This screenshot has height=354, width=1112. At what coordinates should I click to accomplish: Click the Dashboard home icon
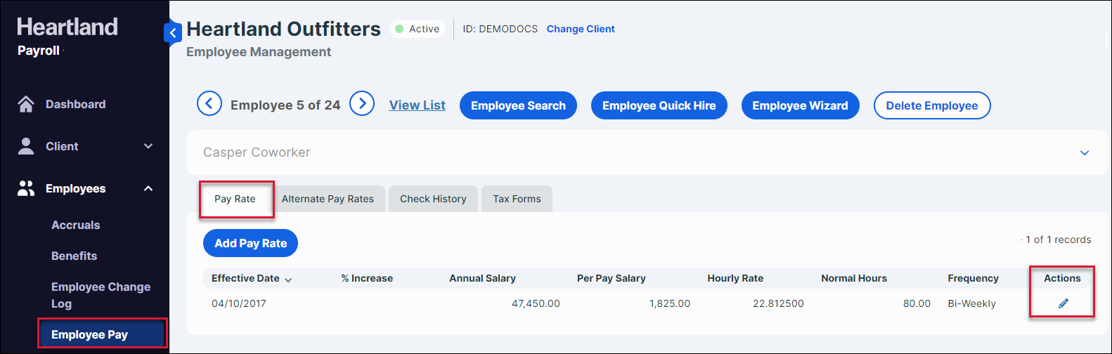(26, 104)
